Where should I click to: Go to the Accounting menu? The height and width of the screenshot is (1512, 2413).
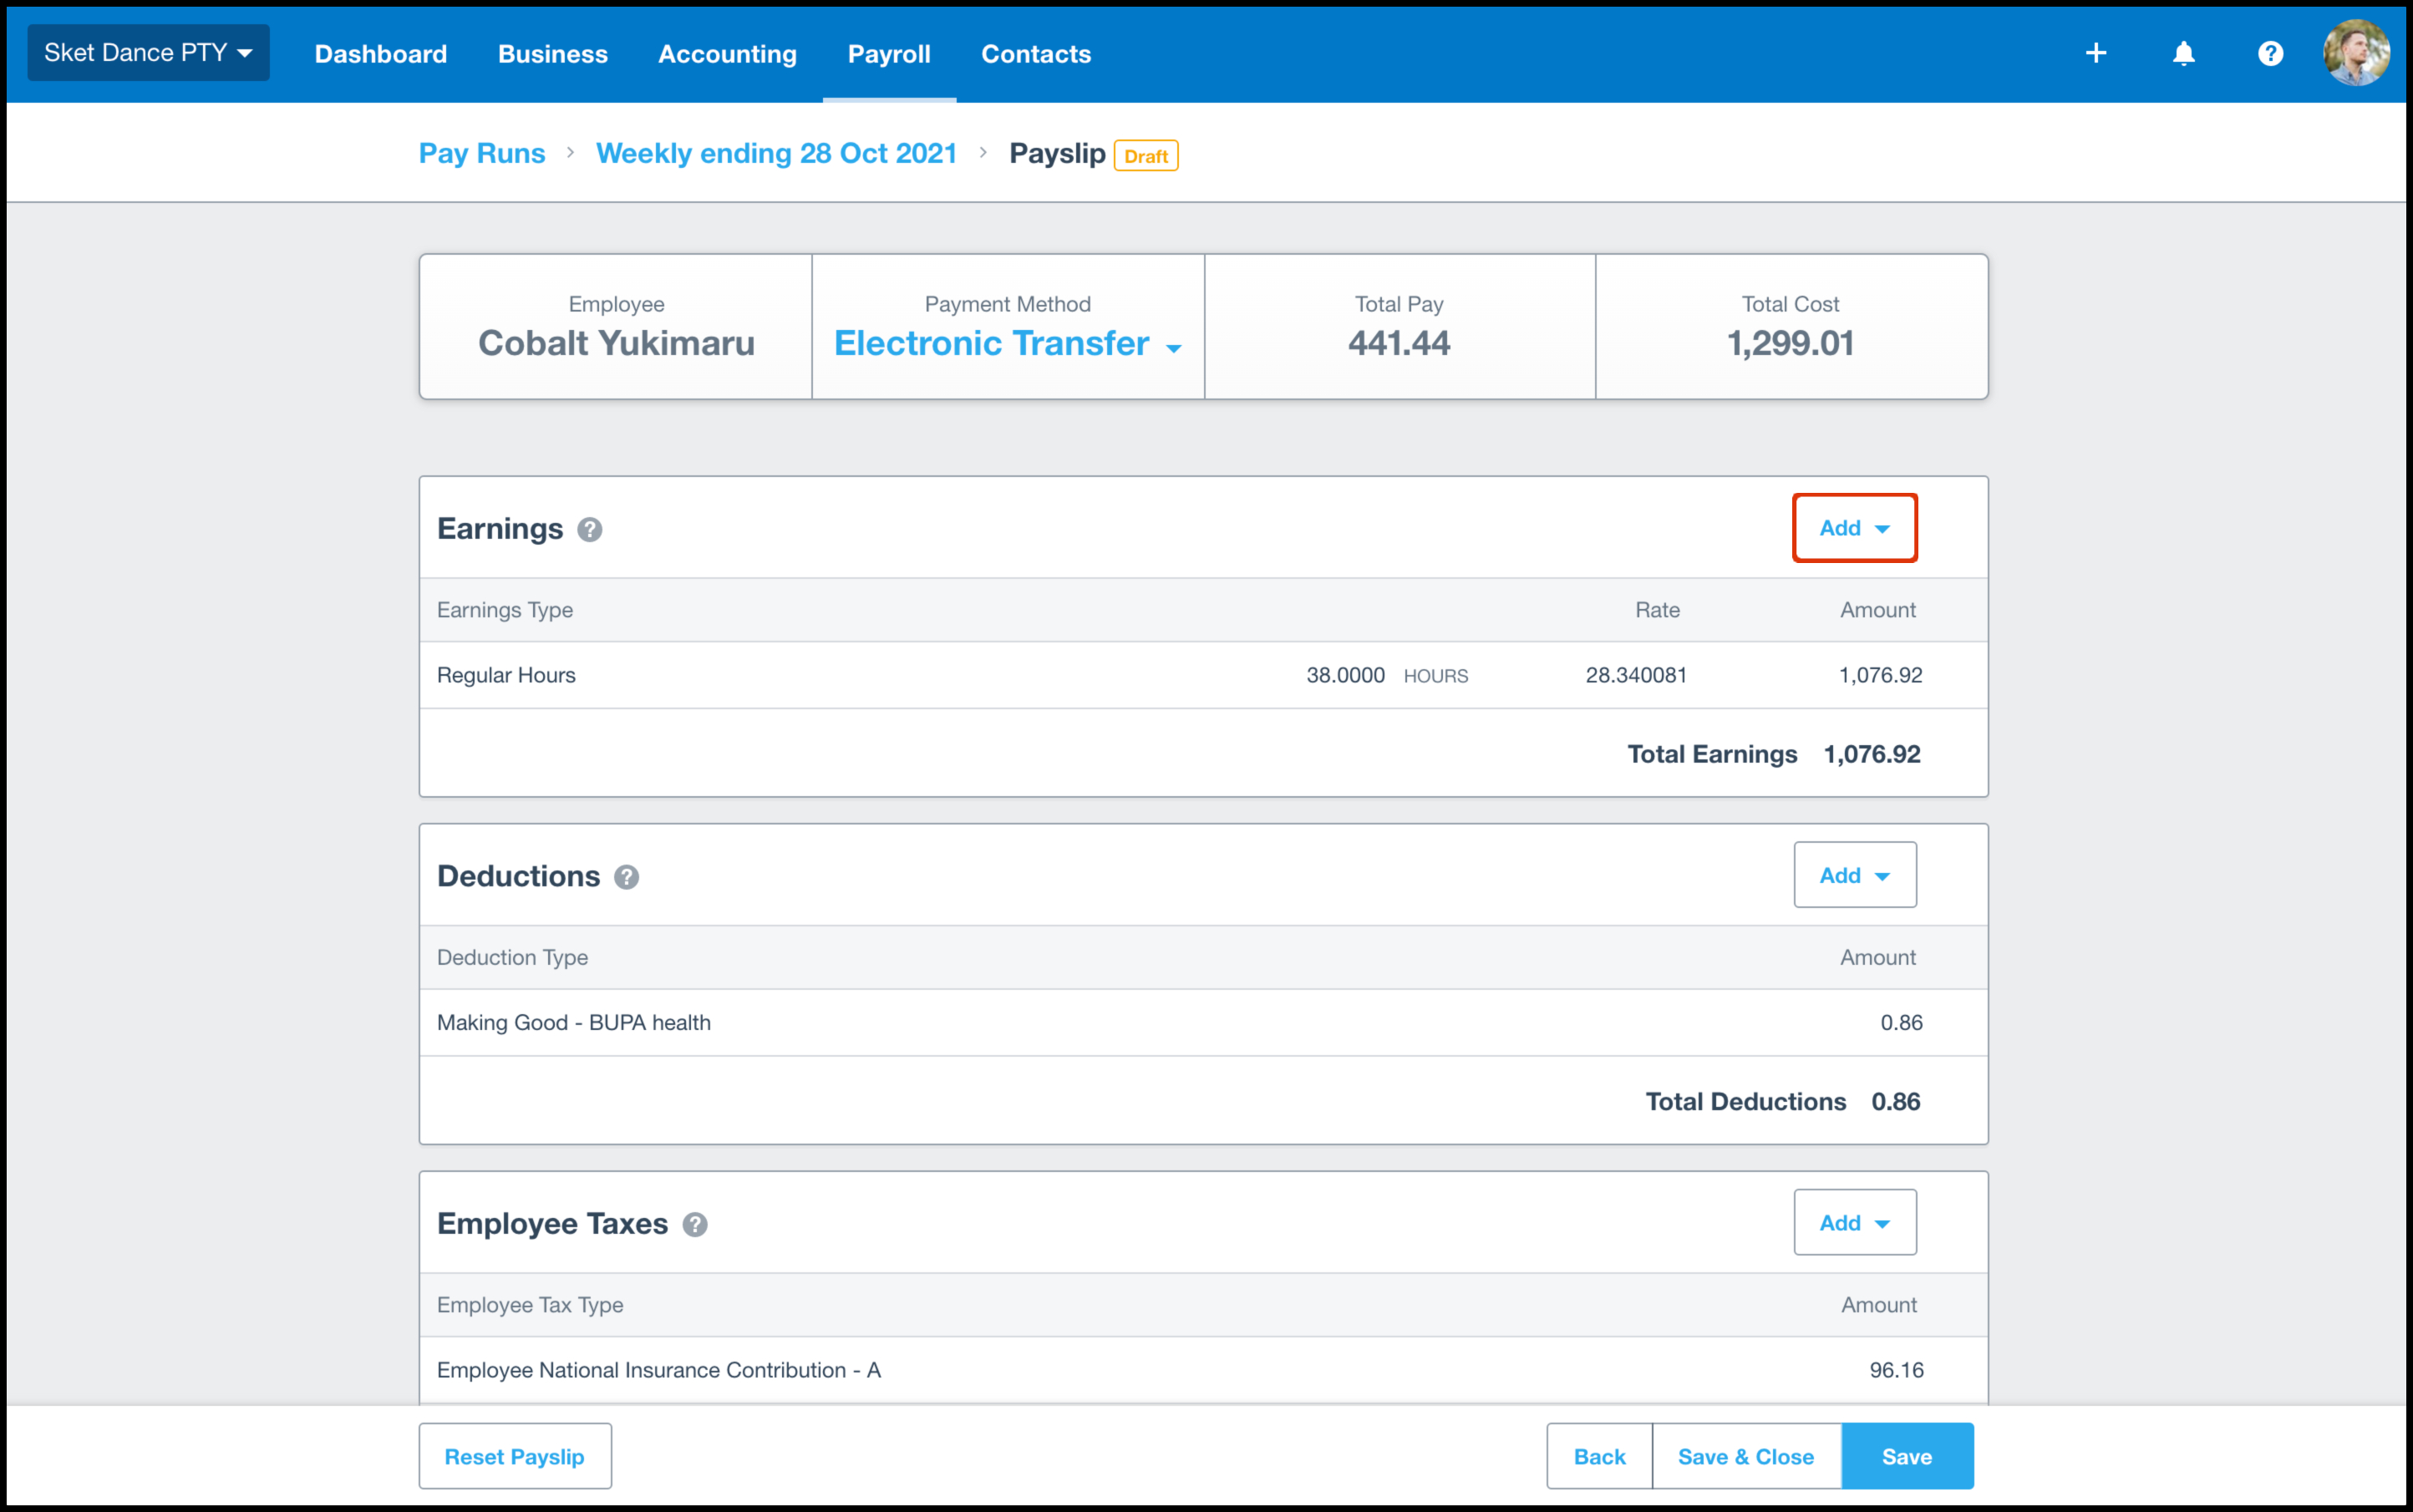(x=727, y=54)
